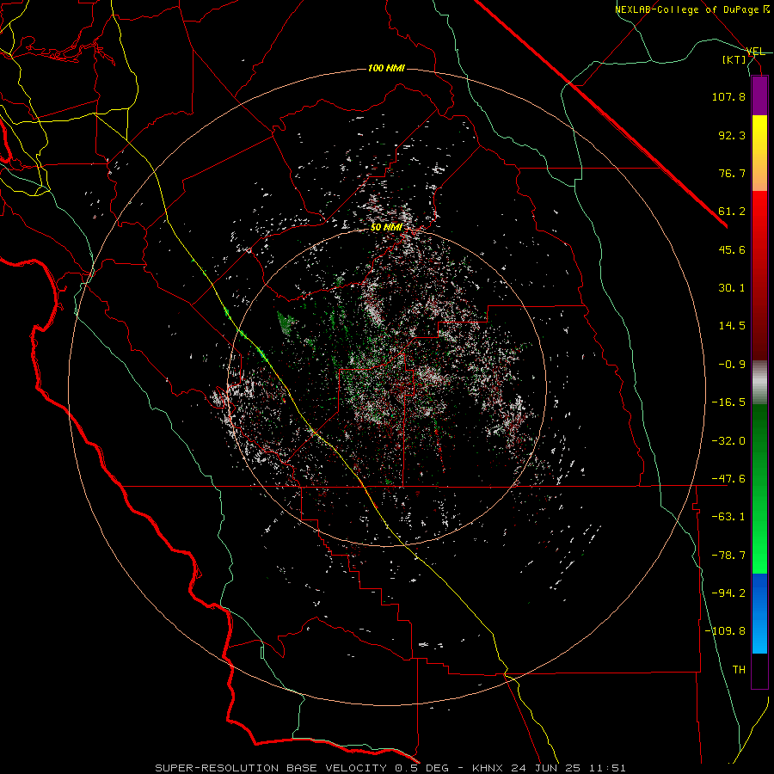The height and width of the screenshot is (774, 774).
Task: Click the red segment of the velocity color bar
Action: (x=759, y=275)
